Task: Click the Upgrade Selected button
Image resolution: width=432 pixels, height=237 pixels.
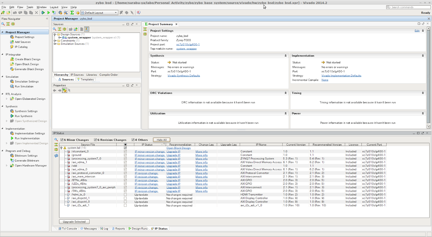Action: (x=74, y=222)
